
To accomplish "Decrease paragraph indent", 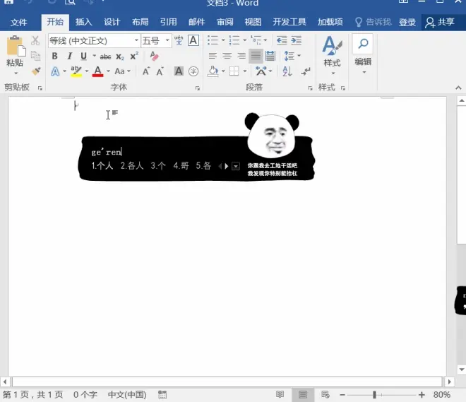I will [x=282, y=40].
